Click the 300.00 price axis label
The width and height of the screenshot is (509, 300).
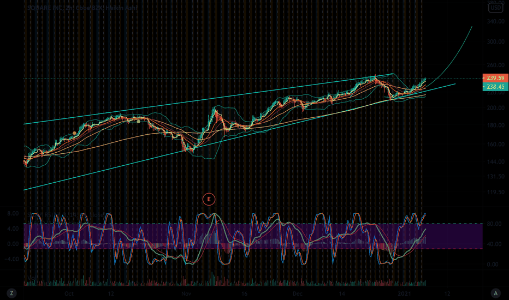click(495, 42)
